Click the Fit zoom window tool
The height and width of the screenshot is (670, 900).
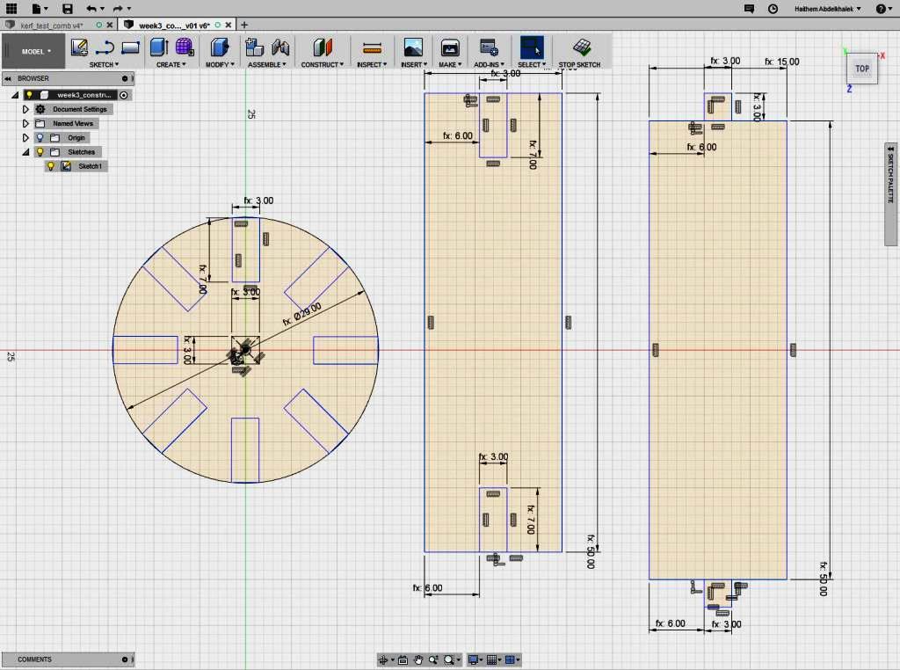(x=449, y=660)
